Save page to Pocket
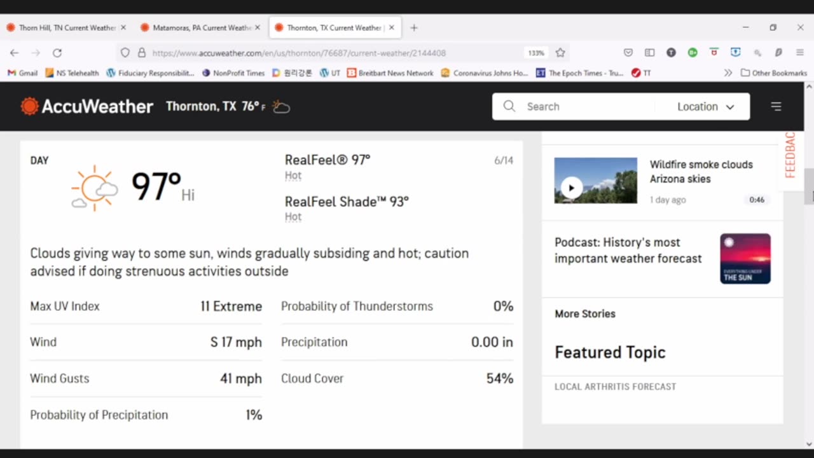The height and width of the screenshot is (458, 814). pos(628,53)
